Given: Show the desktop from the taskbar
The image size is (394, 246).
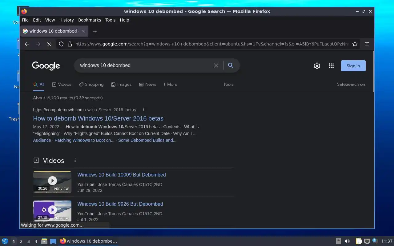Looking at the screenshot, I should coord(53,241).
